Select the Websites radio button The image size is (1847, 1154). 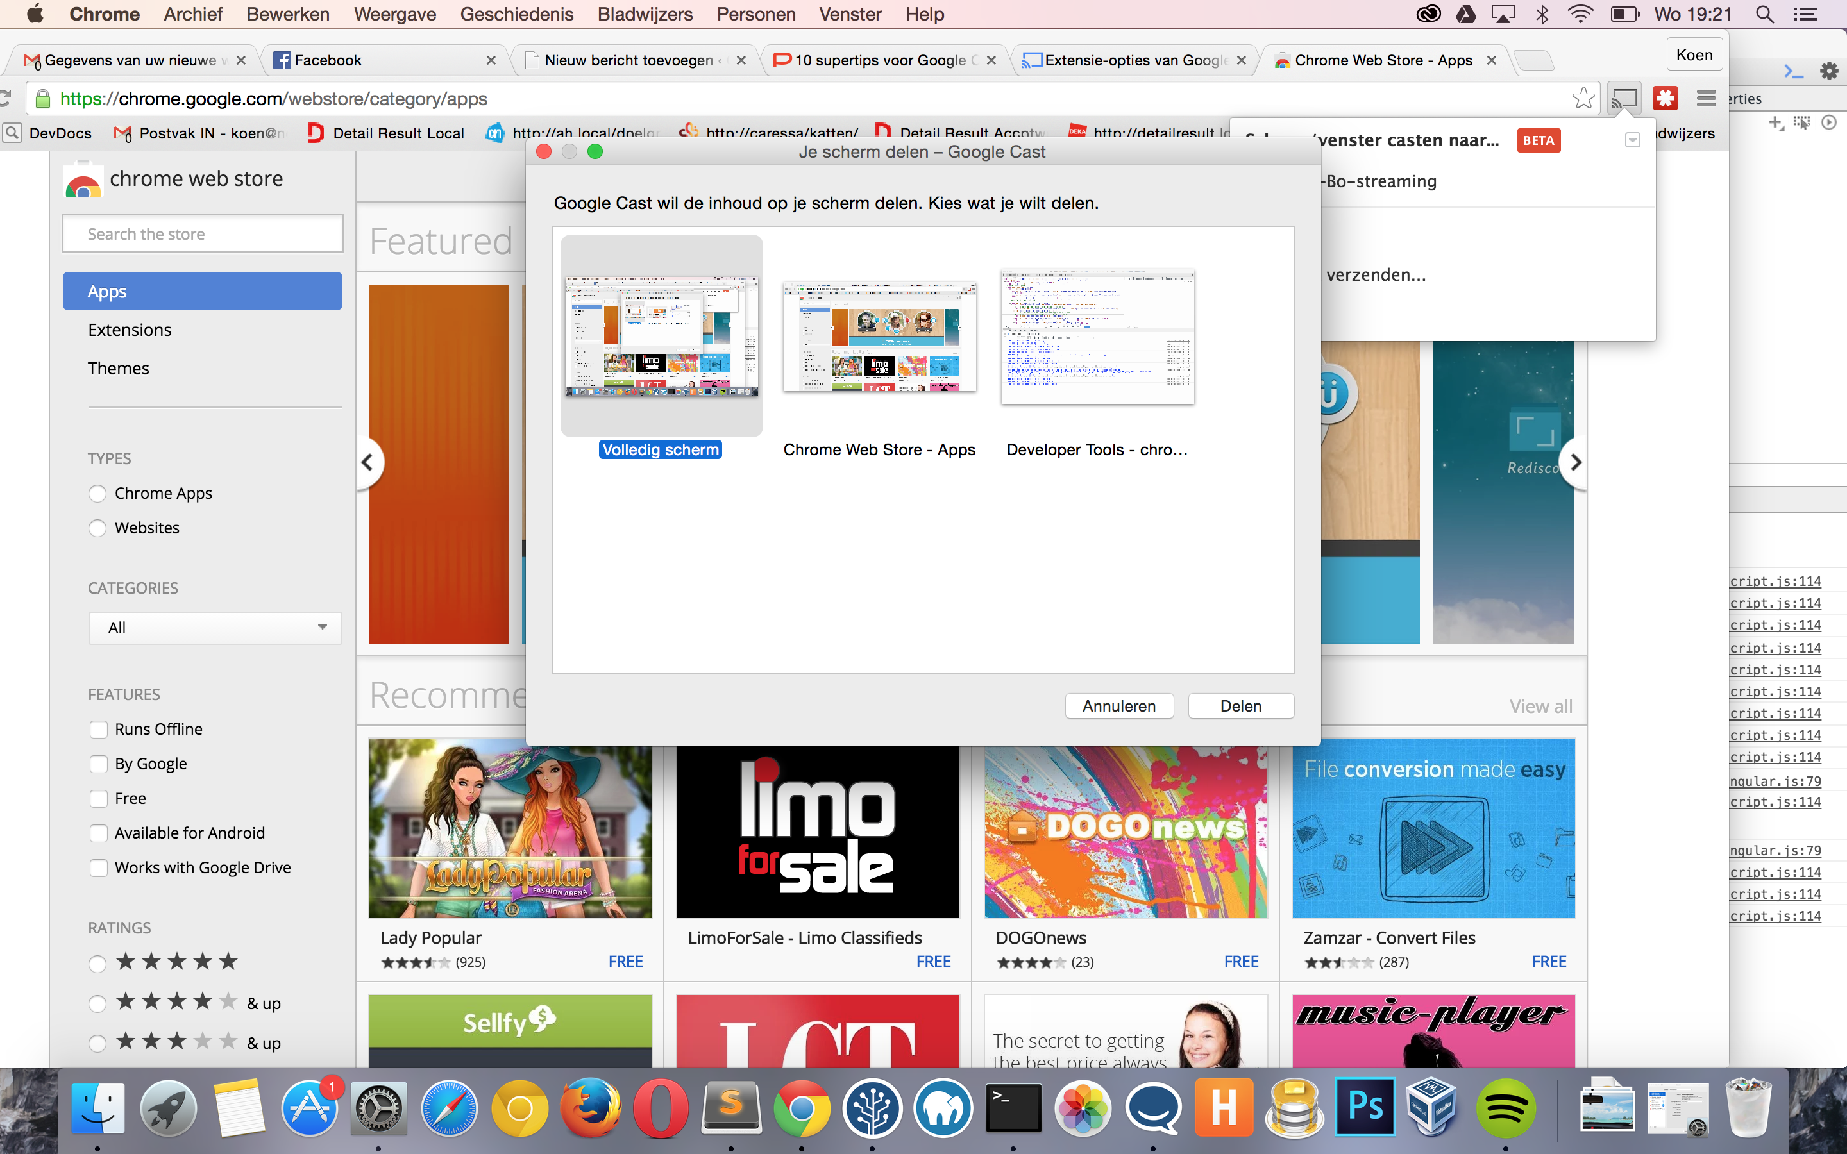tap(97, 528)
